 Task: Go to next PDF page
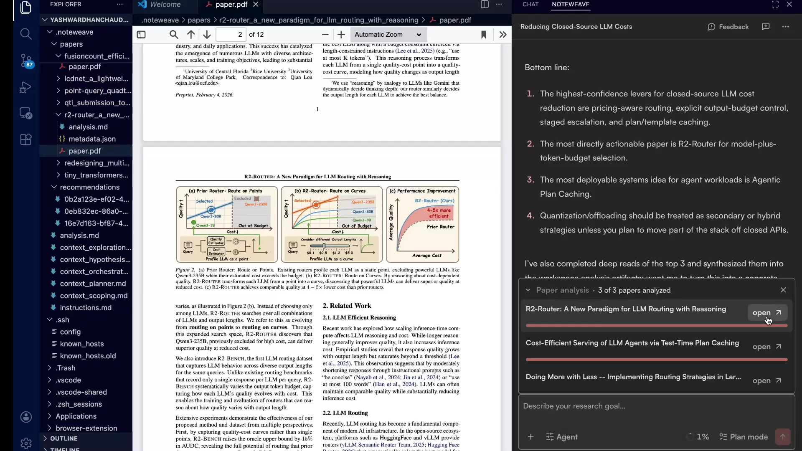point(207,35)
